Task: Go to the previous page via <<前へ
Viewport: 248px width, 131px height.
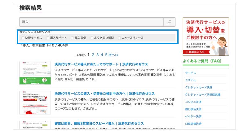Action: 81,55
